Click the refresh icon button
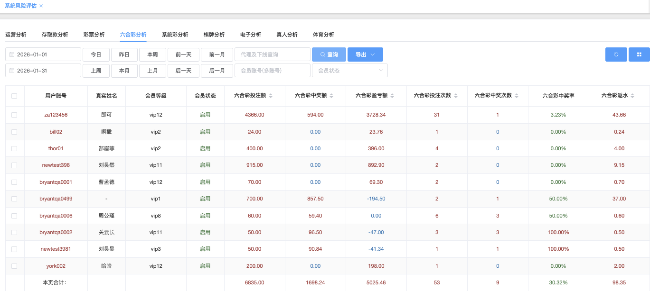650x291 pixels. click(x=616, y=55)
